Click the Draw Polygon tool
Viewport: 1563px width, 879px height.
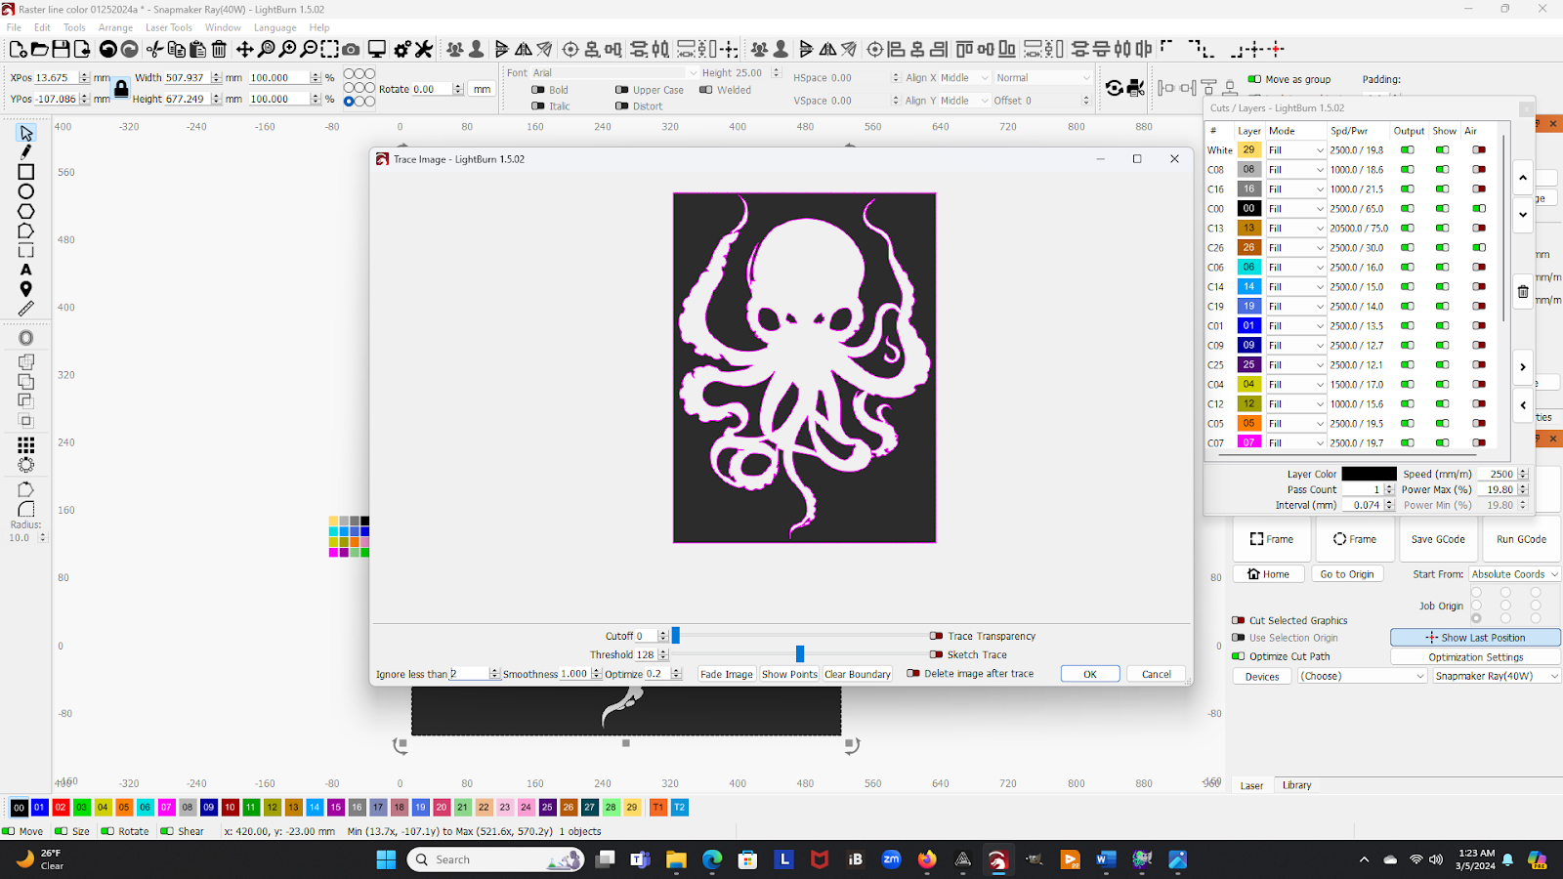pos(26,211)
